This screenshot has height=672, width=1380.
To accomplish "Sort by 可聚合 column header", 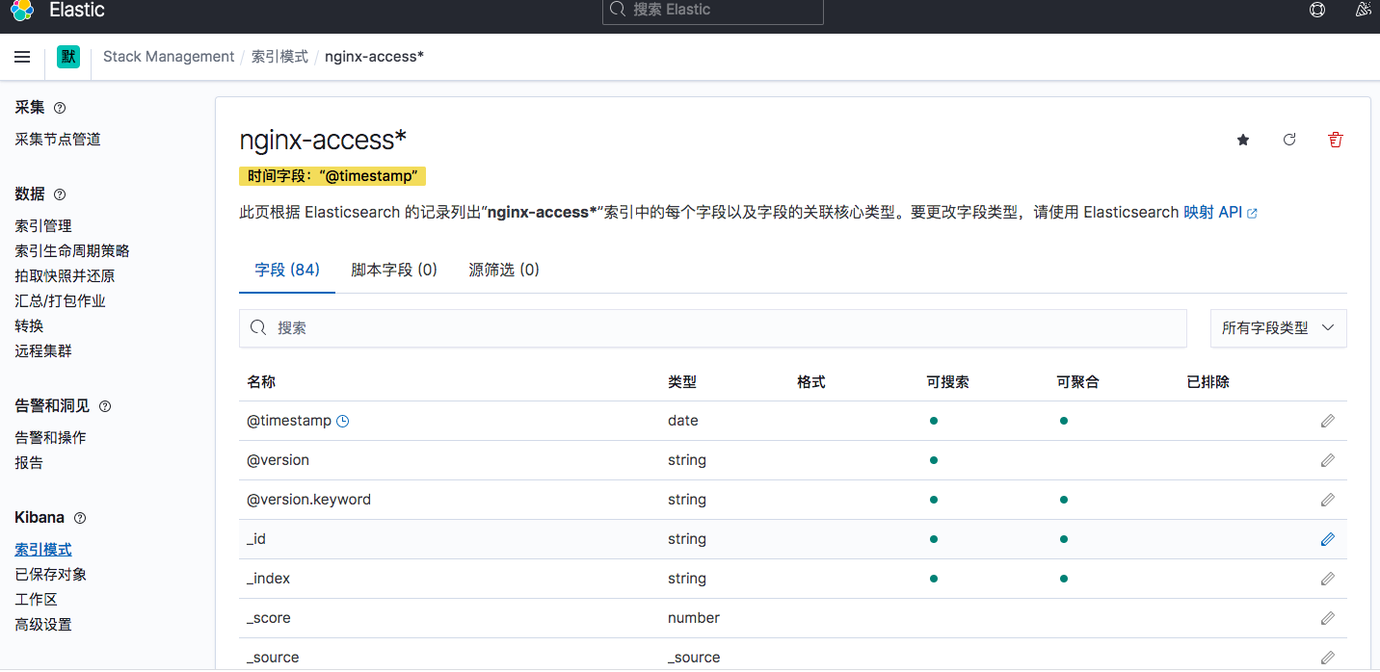I will (1078, 382).
